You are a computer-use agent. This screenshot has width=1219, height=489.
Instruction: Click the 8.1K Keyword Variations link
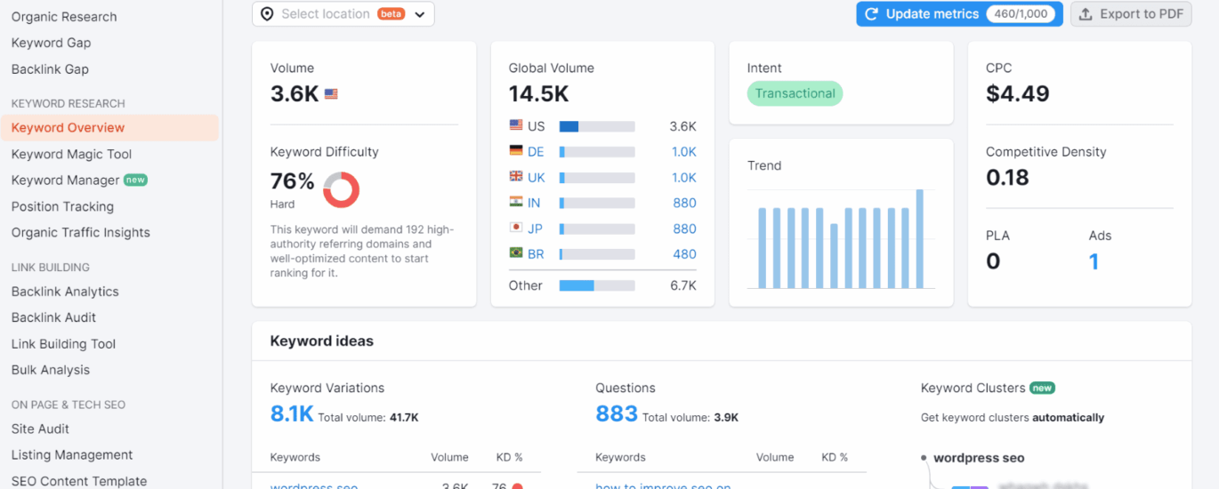coord(292,413)
